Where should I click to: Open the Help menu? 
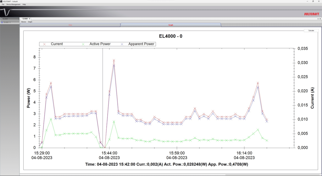(x=24, y=4)
